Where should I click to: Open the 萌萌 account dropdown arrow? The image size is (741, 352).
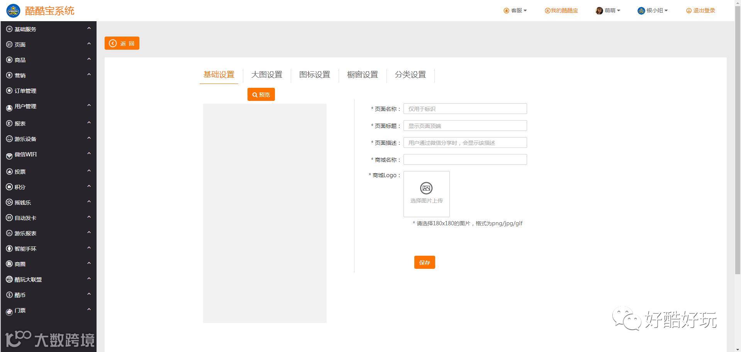(619, 11)
